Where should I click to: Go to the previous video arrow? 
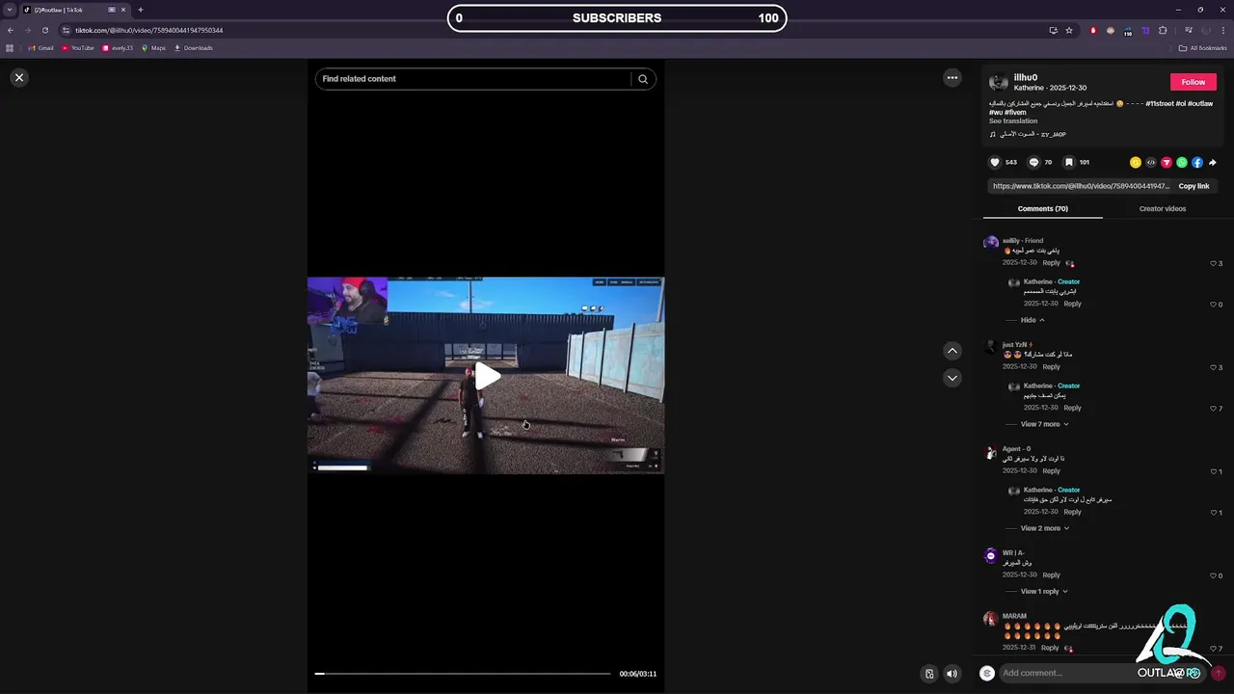pos(952,351)
